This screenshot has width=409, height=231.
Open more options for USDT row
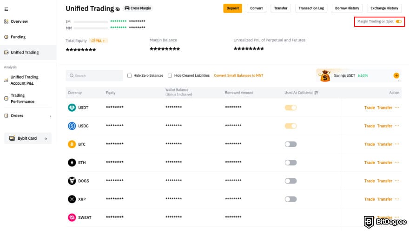pos(397,107)
